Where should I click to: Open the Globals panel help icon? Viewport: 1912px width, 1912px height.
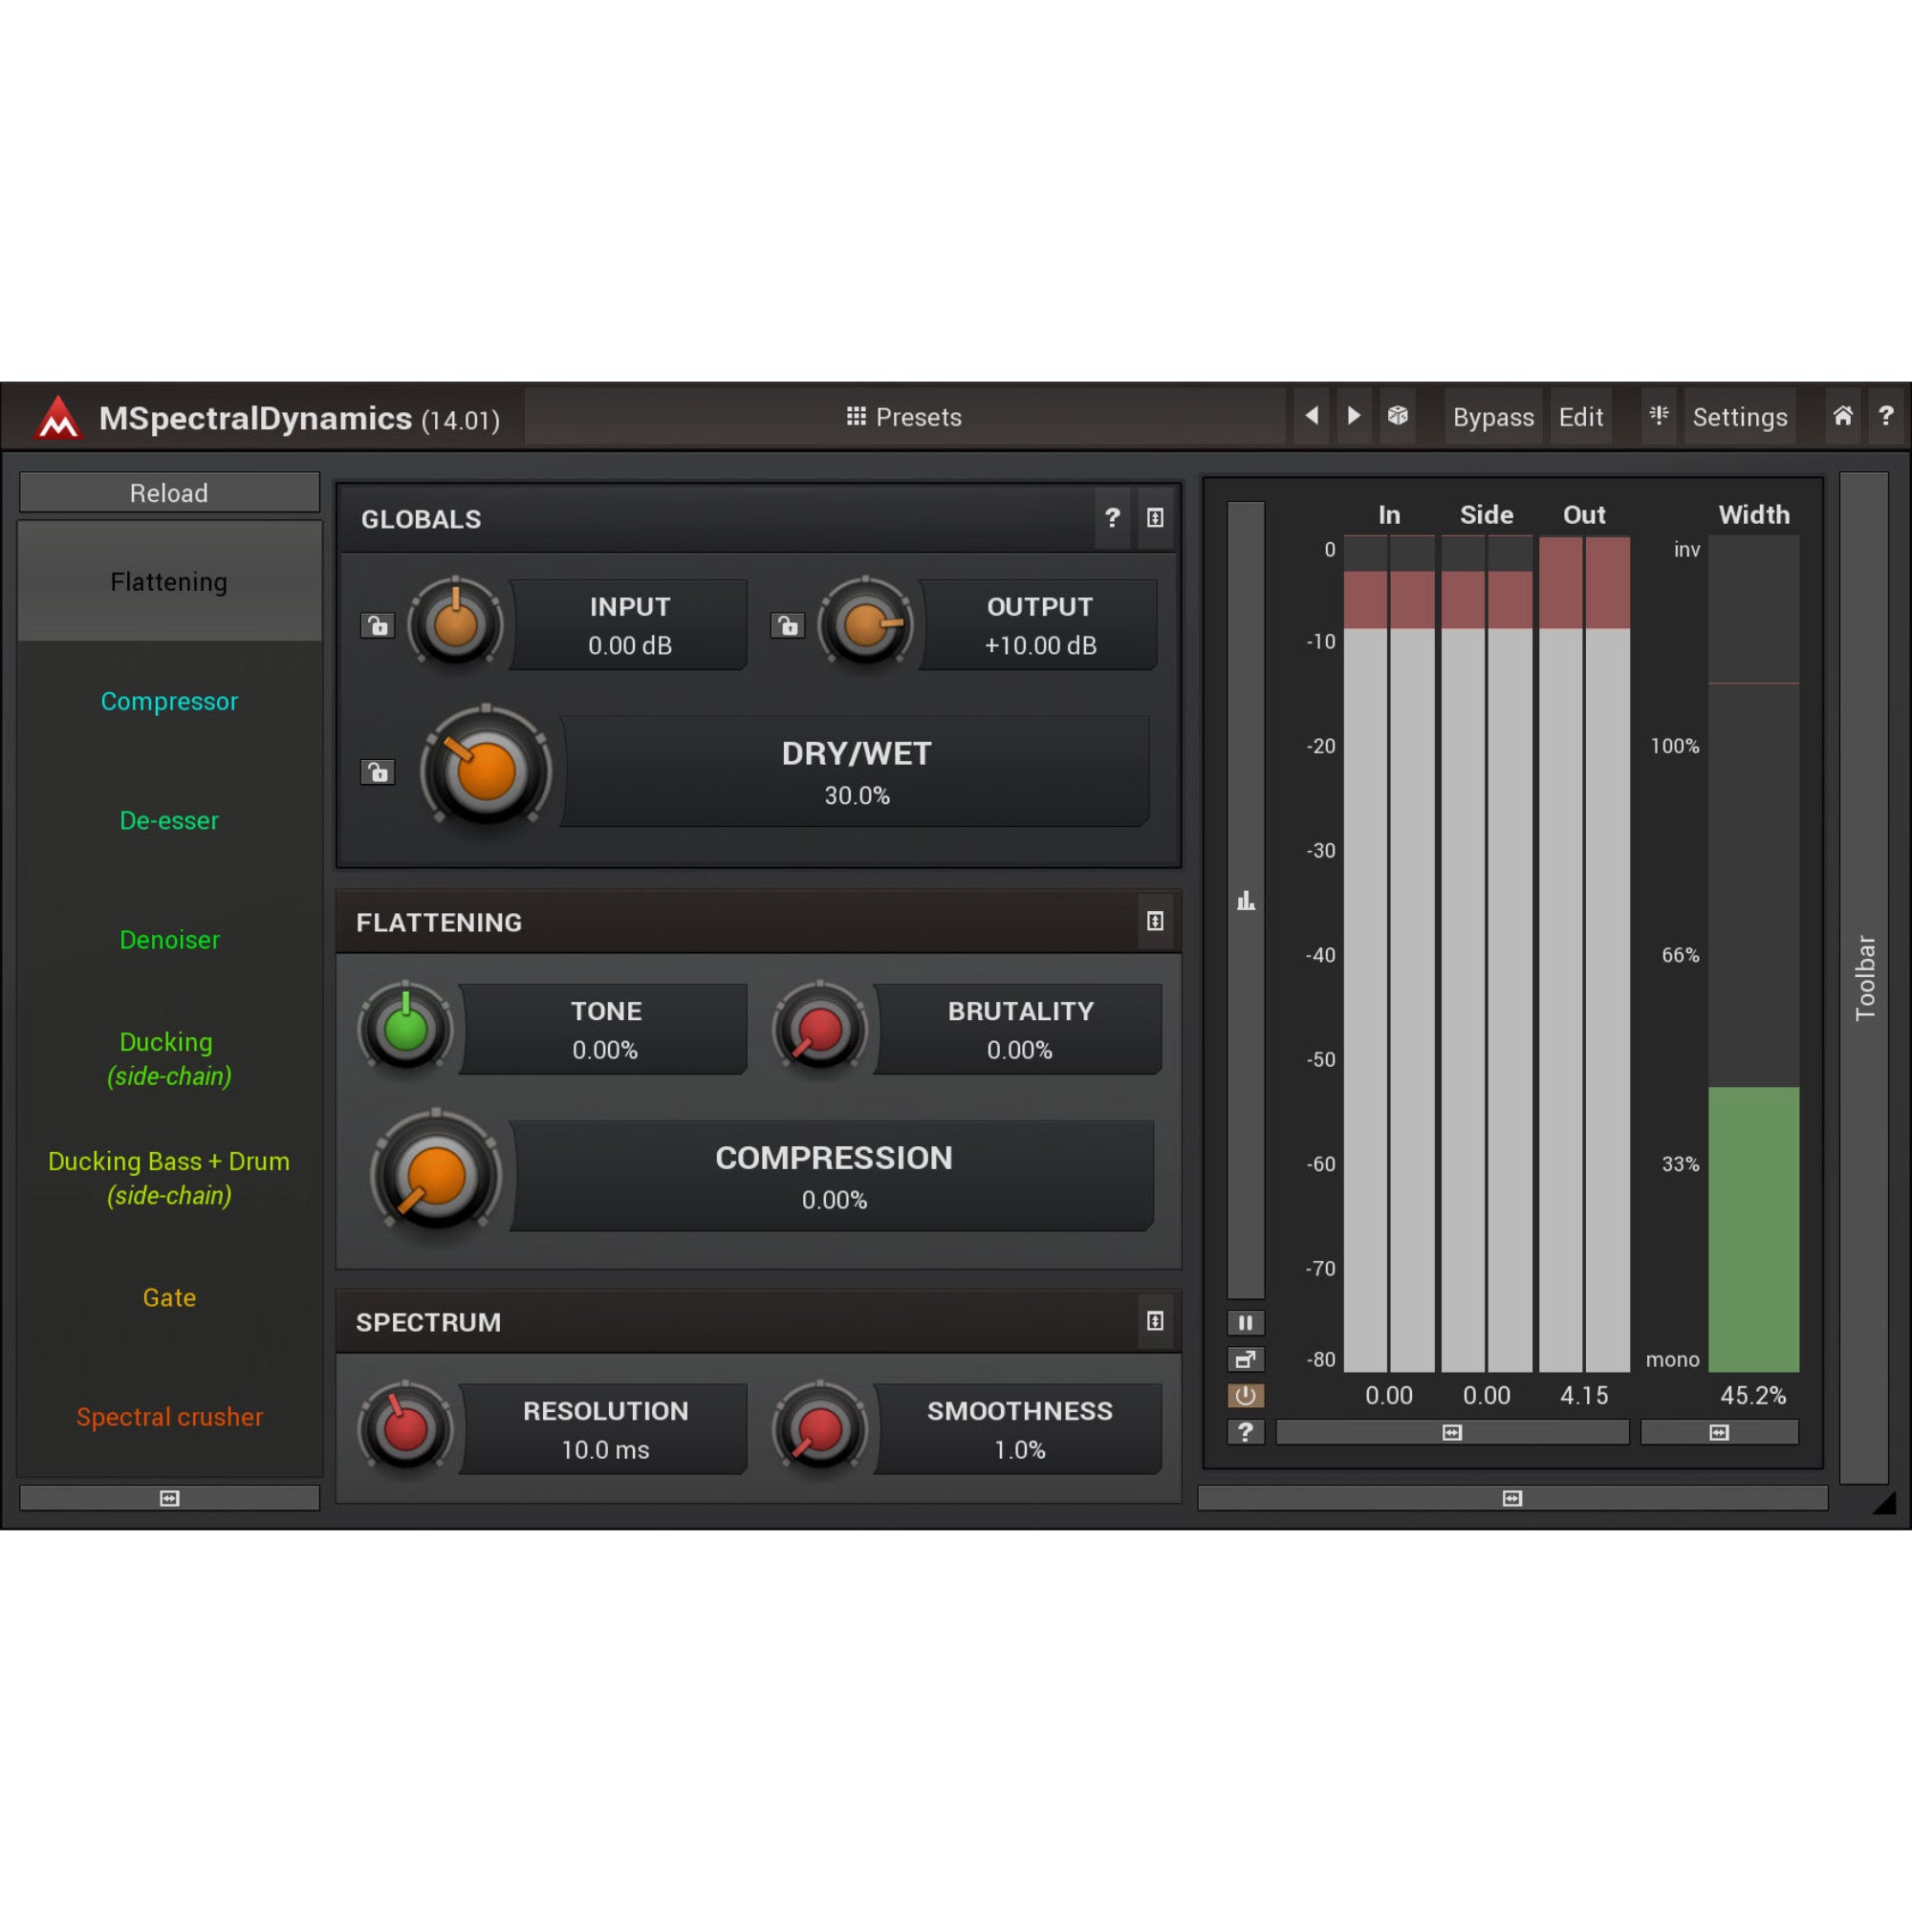click(1113, 517)
